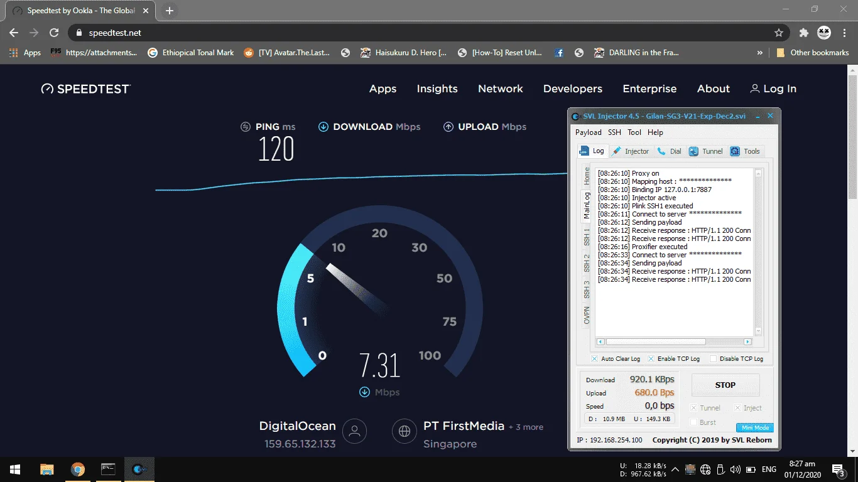
Task: Open the Developers menu on Speedtest
Action: tap(573, 89)
